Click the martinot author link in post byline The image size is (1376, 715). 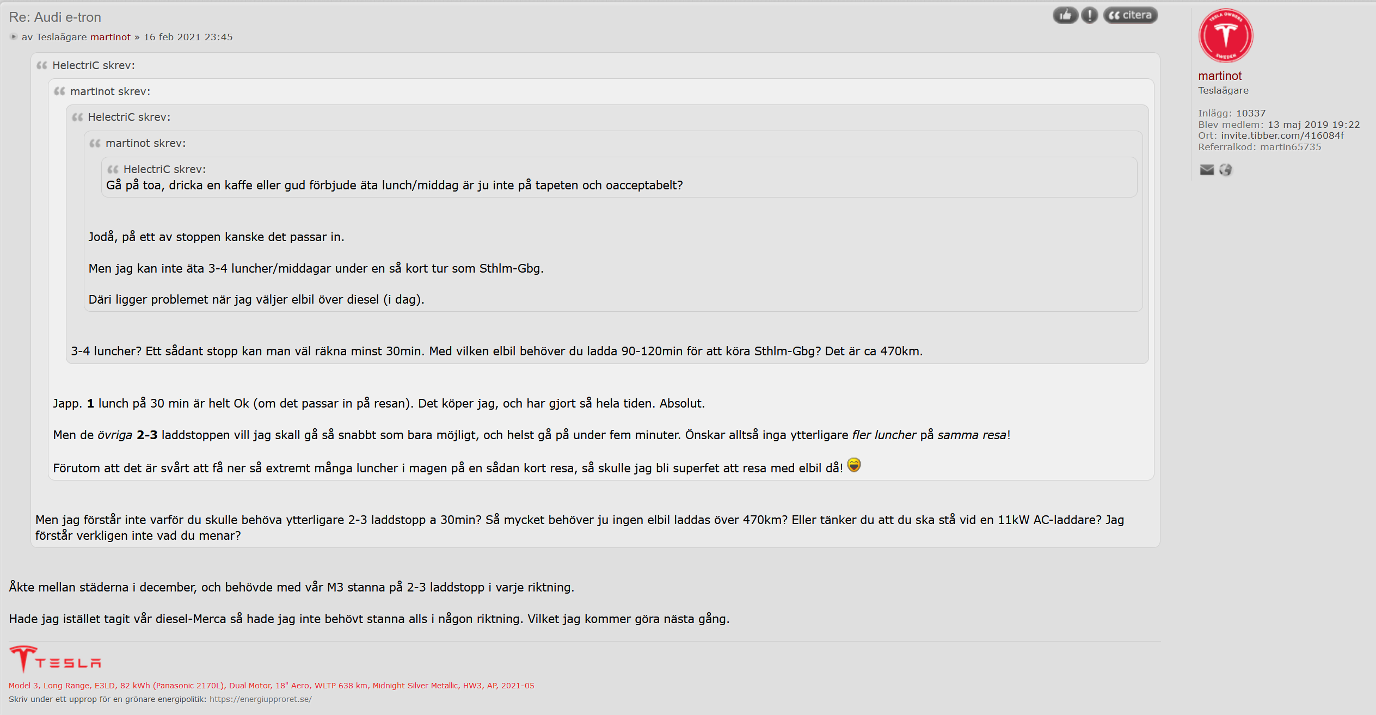[x=110, y=37]
